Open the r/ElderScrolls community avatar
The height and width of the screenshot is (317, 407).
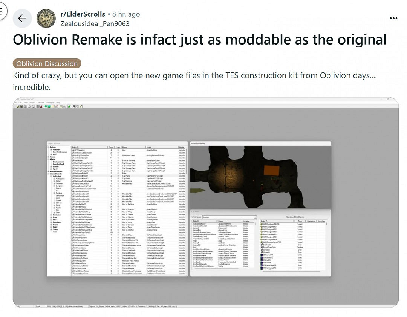coord(46,18)
